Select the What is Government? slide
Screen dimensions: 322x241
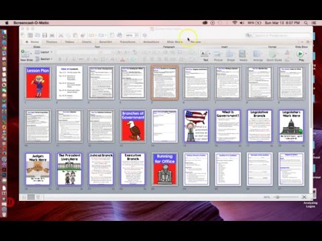tap(228, 126)
